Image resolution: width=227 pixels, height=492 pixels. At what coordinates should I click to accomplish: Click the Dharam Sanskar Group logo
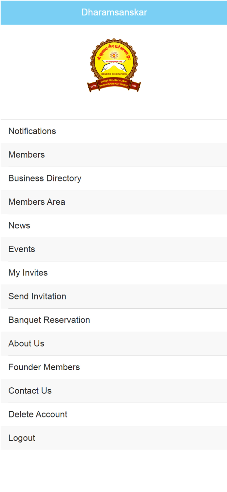(114, 66)
